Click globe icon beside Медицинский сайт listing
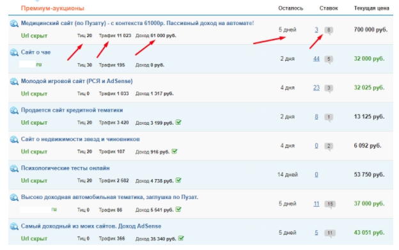Viewport: 399px width, 250px height. click(14, 24)
